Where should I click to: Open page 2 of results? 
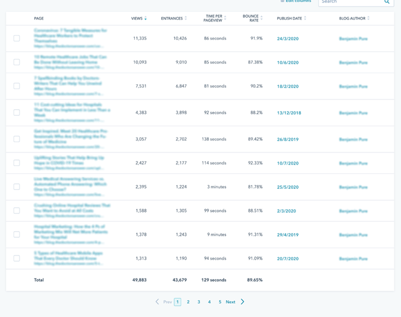(188, 302)
